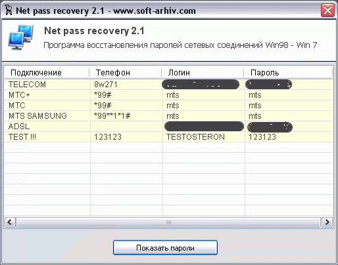Click mts login in MTS SAMSUNG row
Image resolution: width=338 pixels, height=265 pixels.
(173, 116)
